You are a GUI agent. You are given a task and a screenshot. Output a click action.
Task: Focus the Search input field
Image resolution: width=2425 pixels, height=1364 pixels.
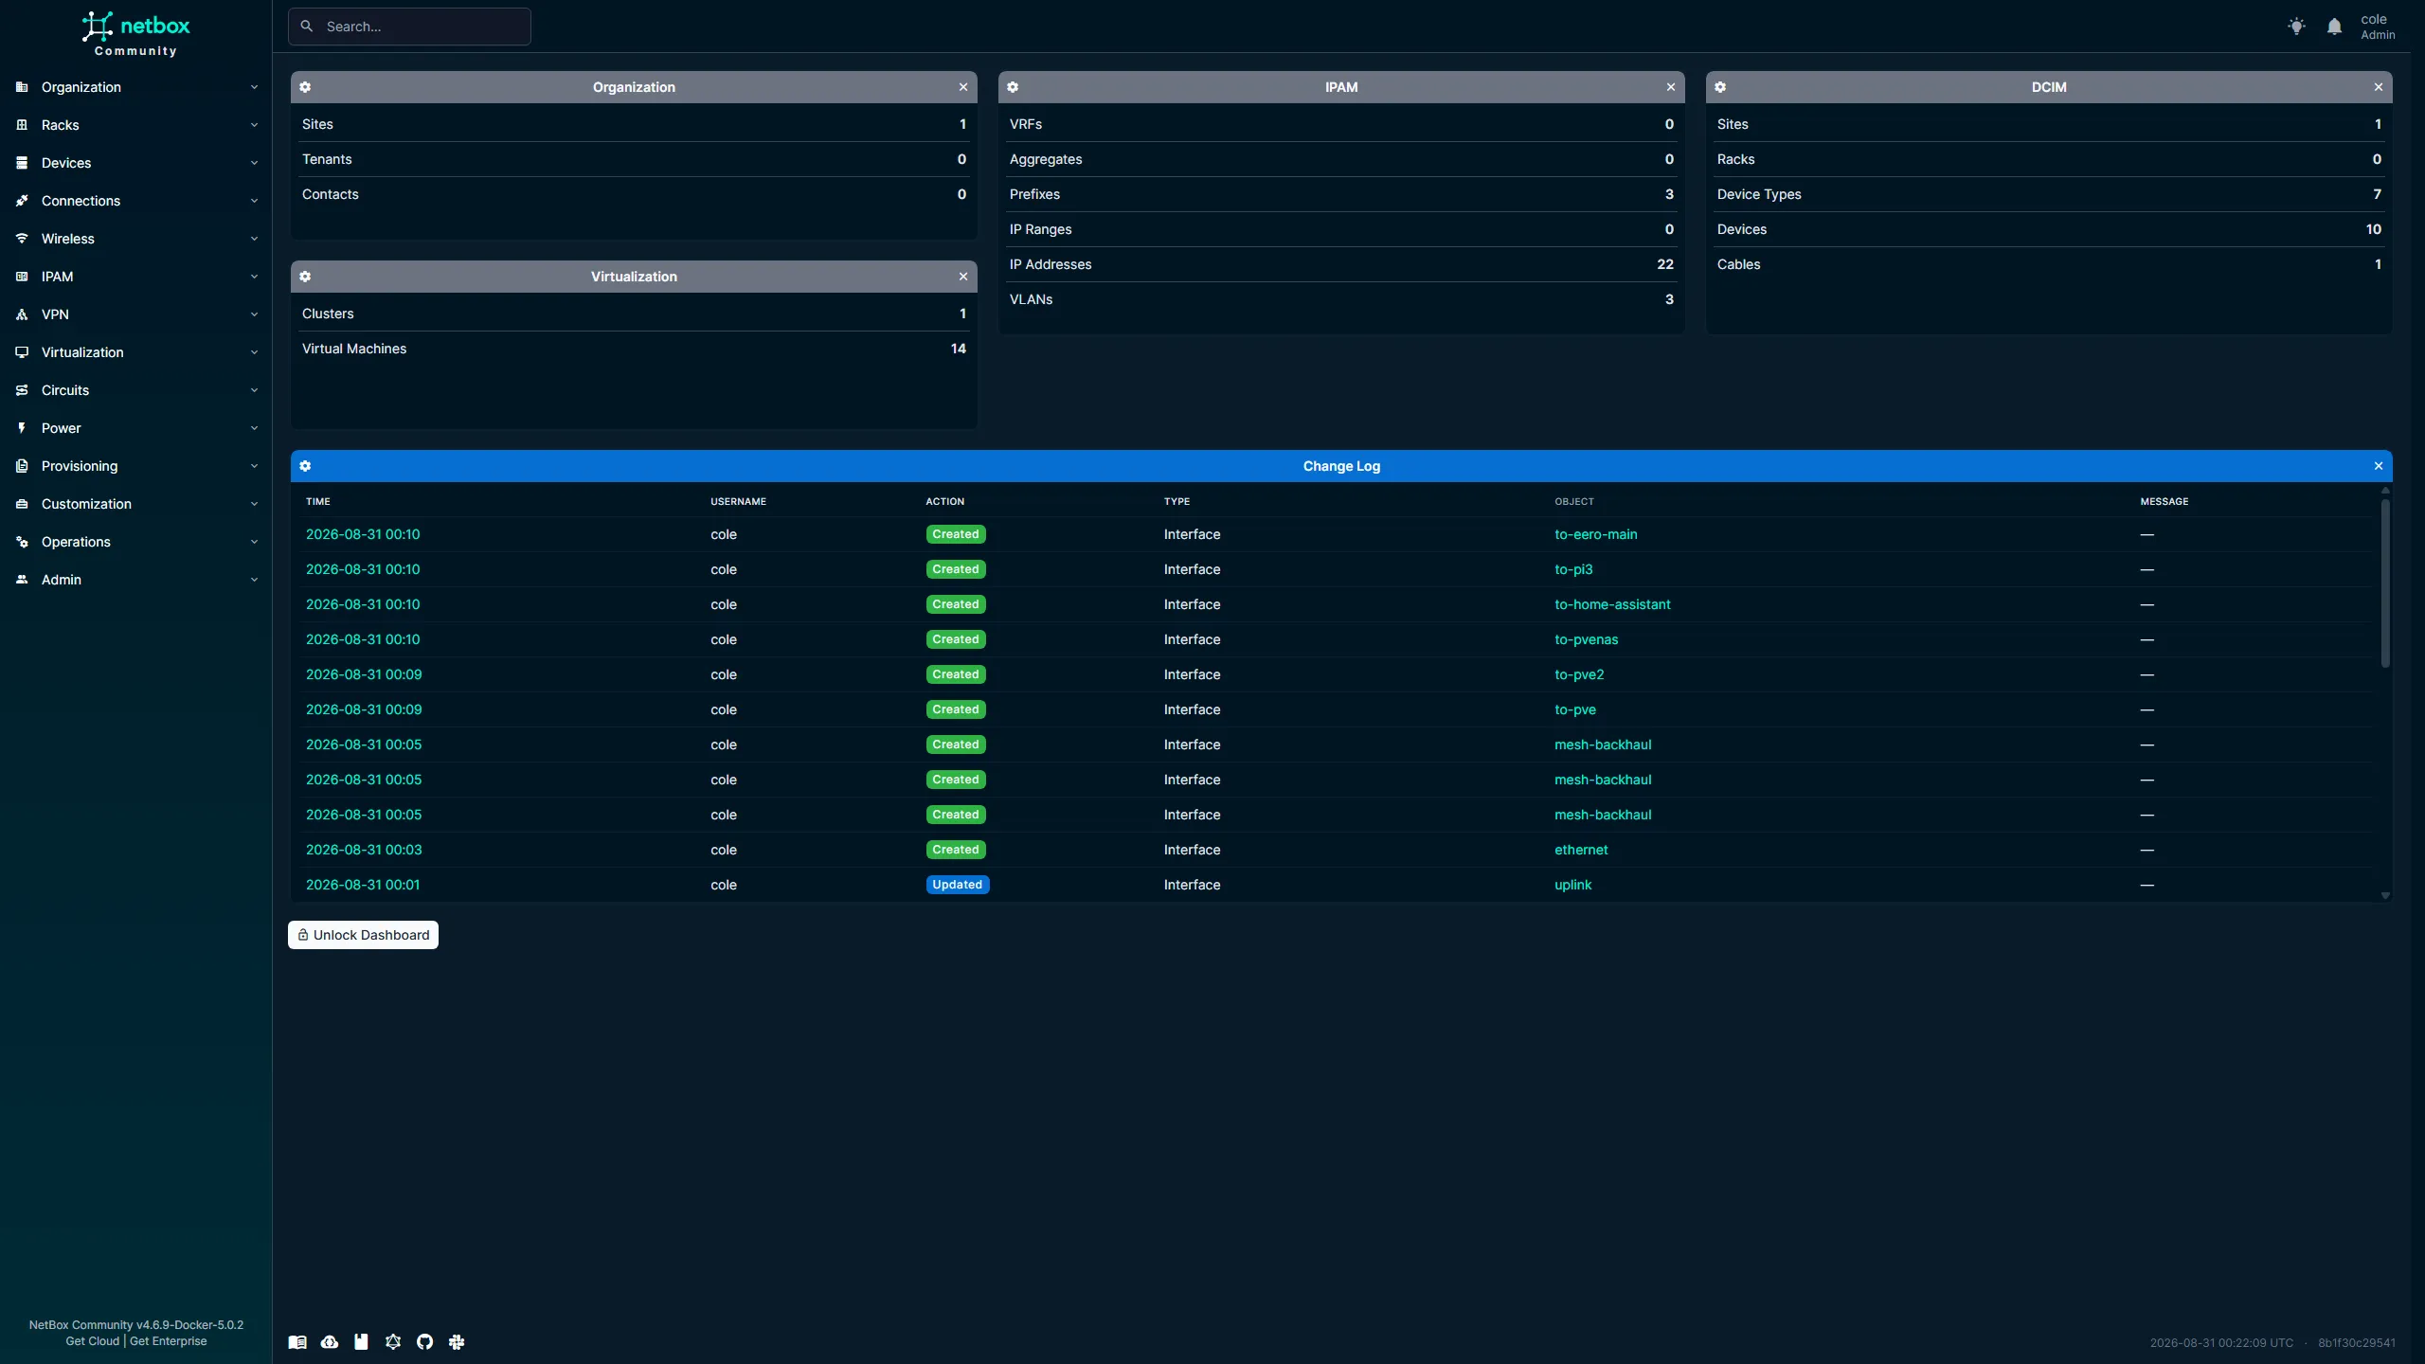pyautogui.click(x=409, y=27)
